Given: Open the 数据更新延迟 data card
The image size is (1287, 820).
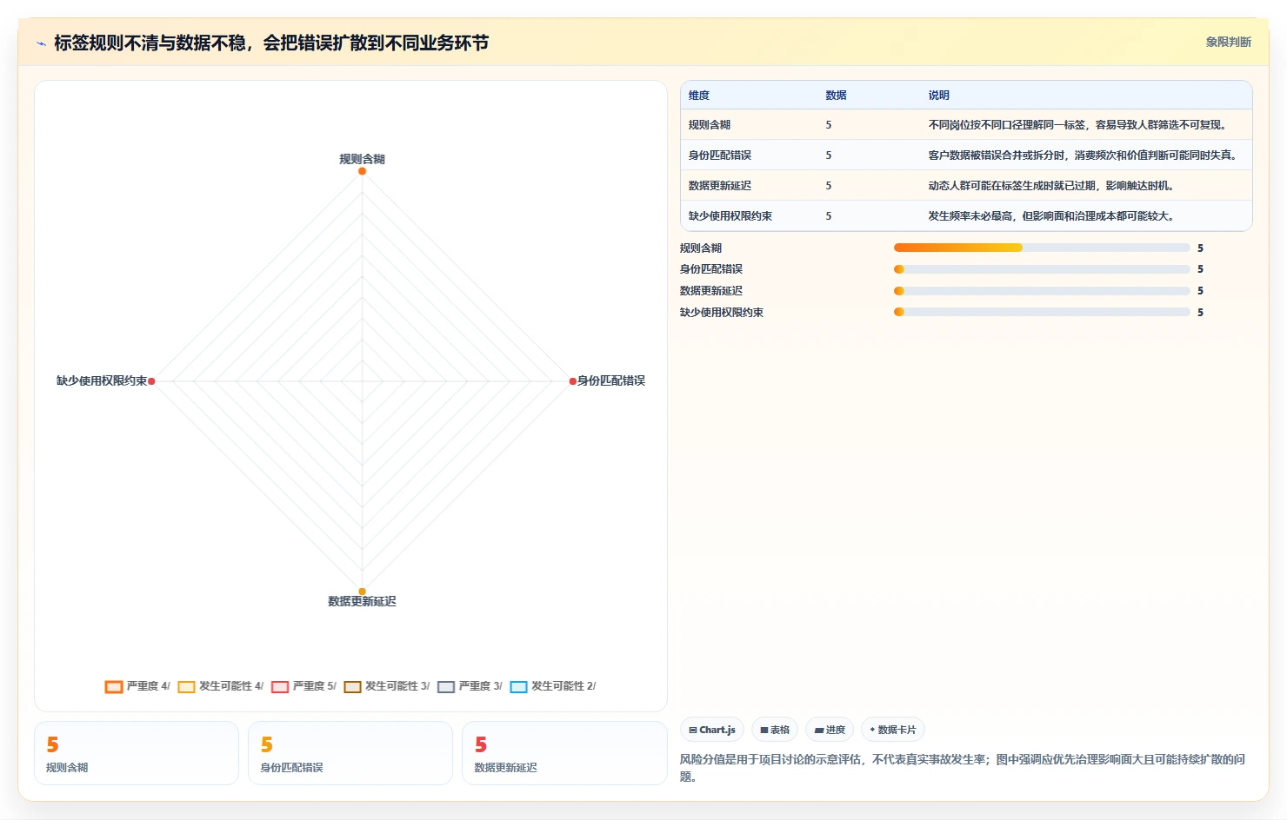Looking at the screenshot, I should tap(564, 753).
